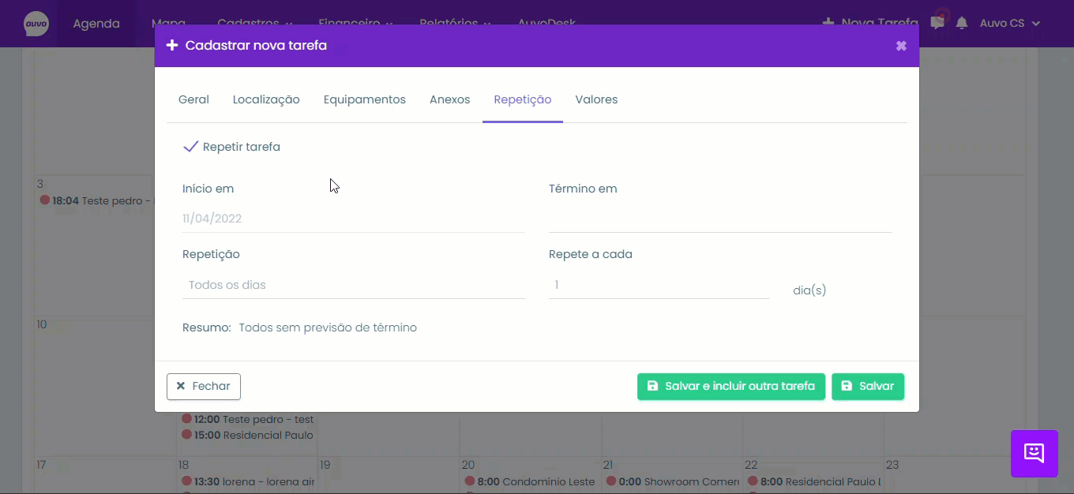Open the 12:00 Teste pedro - test task
This screenshot has height=494, width=1074.
point(248,419)
